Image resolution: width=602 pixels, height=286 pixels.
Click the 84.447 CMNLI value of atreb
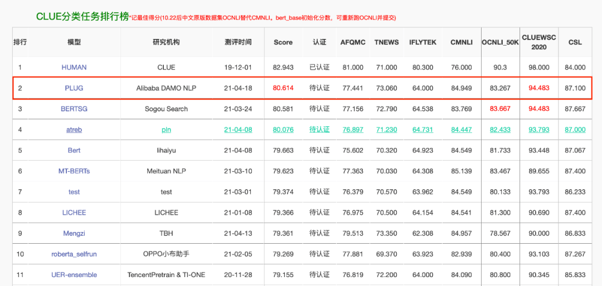462,130
